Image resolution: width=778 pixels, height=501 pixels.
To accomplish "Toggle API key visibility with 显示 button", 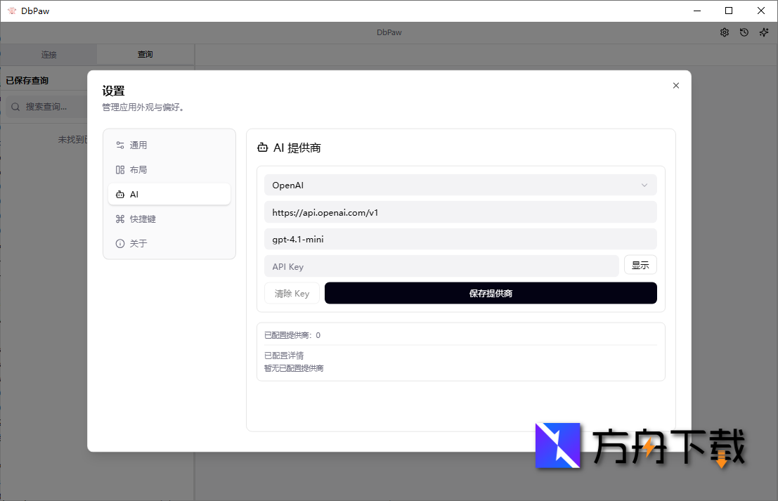I will (x=640, y=266).
